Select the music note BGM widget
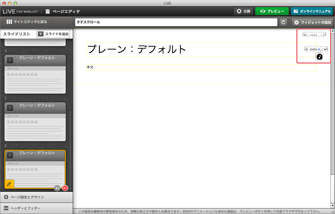Screen dimensions: 335x214 [x=319, y=57]
